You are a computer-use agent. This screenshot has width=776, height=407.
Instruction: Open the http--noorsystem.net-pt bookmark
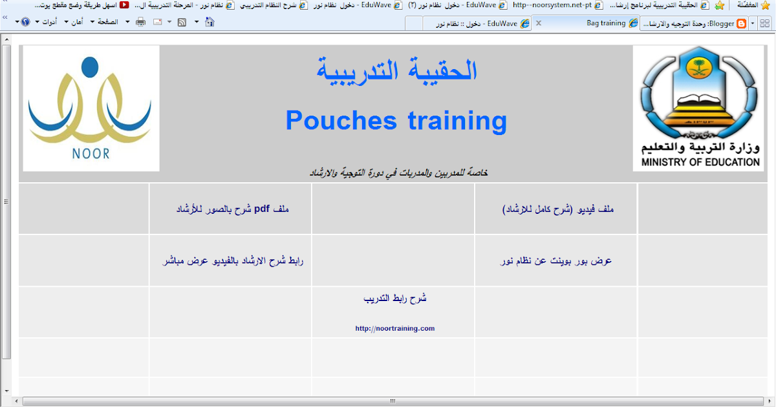(x=557, y=5)
